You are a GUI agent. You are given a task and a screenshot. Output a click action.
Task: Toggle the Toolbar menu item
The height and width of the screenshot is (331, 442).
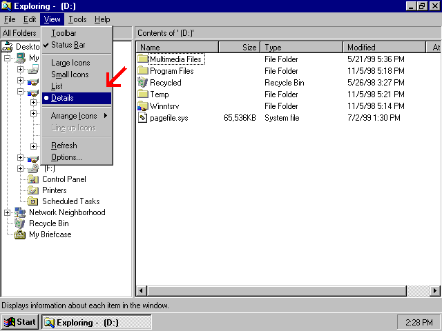click(77, 33)
